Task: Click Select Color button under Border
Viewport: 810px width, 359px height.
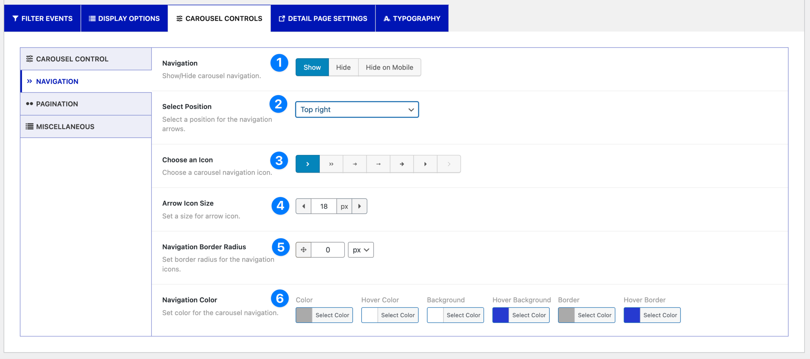Action: (595, 315)
